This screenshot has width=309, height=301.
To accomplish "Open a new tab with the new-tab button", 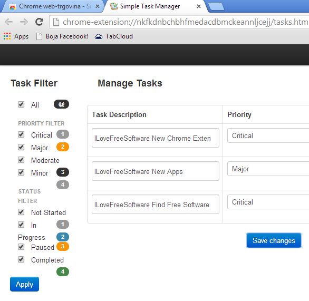I will pyautogui.click(x=216, y=6).
